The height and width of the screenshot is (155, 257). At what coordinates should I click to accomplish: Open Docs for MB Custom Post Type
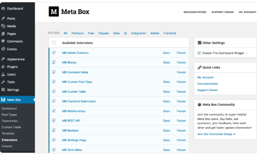(x=166, y=82)
